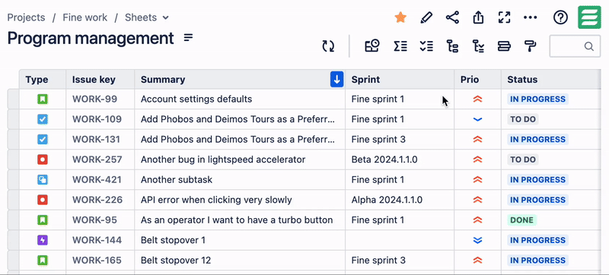609x275 pixels.
Task: Open issue WORK-131 link
Action: tap(96, 140)
